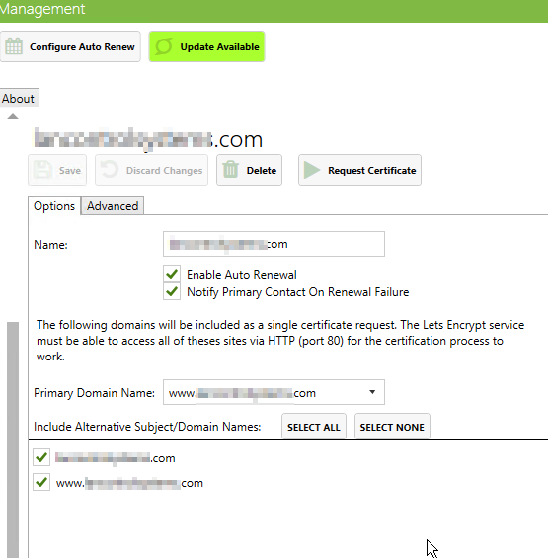Click the Save button label
548x558 pixels.
(70, 171)
